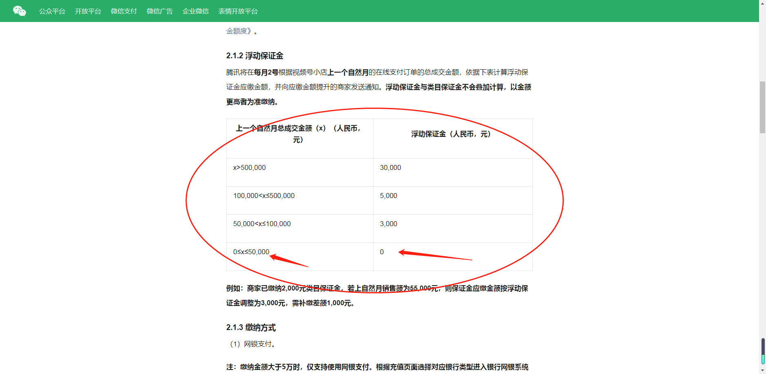This screenshot has width=766, height=374.
Task: Select the x>500,000 table cell
Action: [300, 172]
